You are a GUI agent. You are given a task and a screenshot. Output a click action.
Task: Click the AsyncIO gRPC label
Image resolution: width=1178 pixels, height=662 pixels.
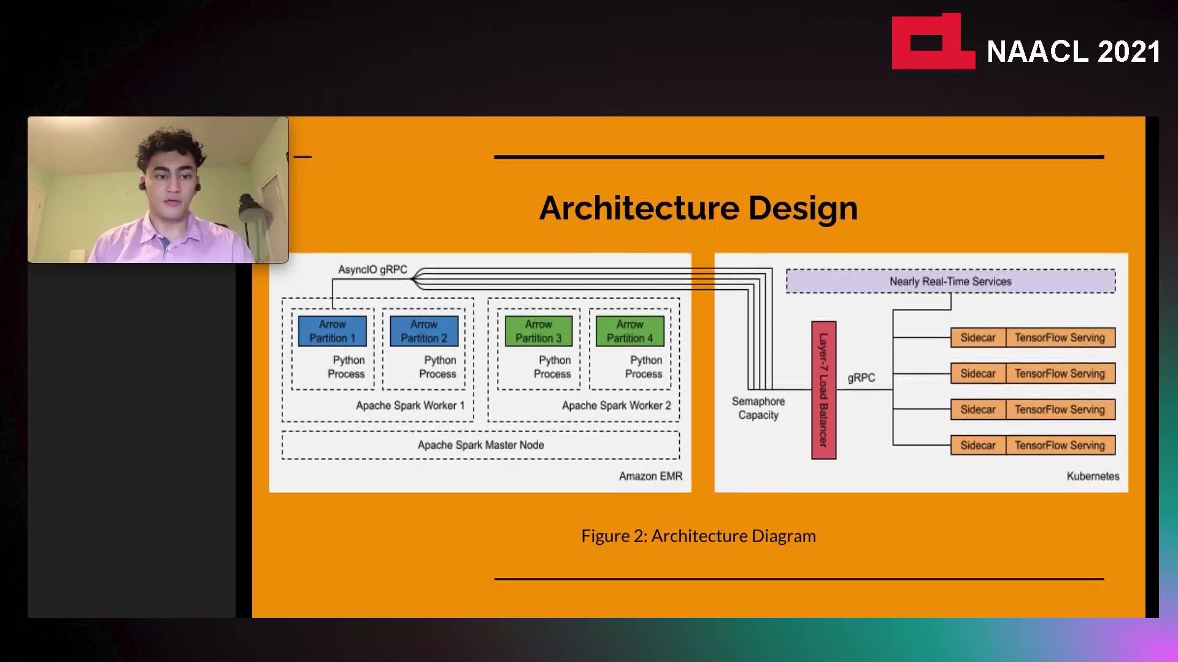tap(372, 270)
